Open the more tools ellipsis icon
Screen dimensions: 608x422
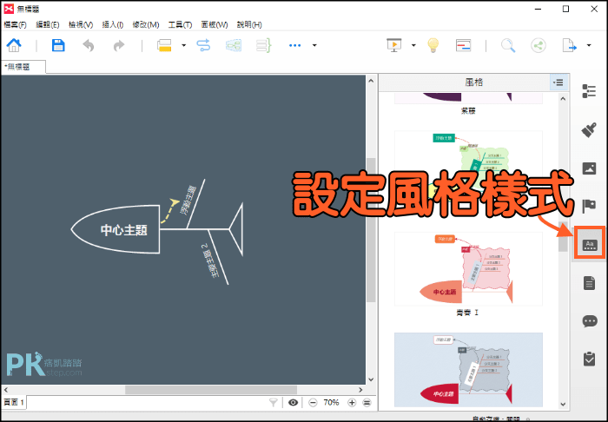coord(294,45)
